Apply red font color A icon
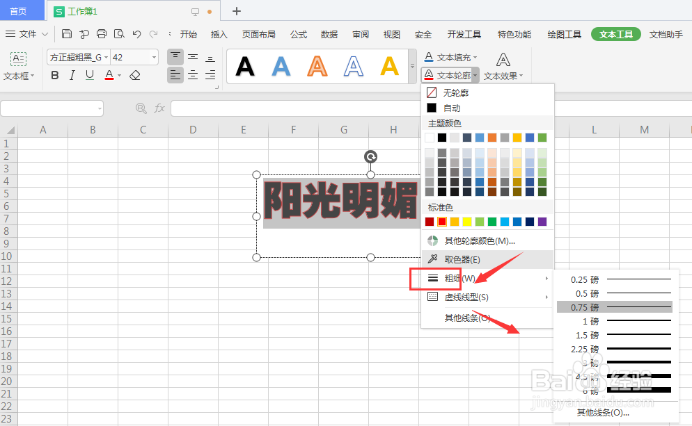 (x=109, y=75)
